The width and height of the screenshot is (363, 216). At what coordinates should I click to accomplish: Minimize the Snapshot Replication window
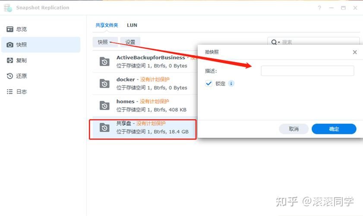pos(331,8)
